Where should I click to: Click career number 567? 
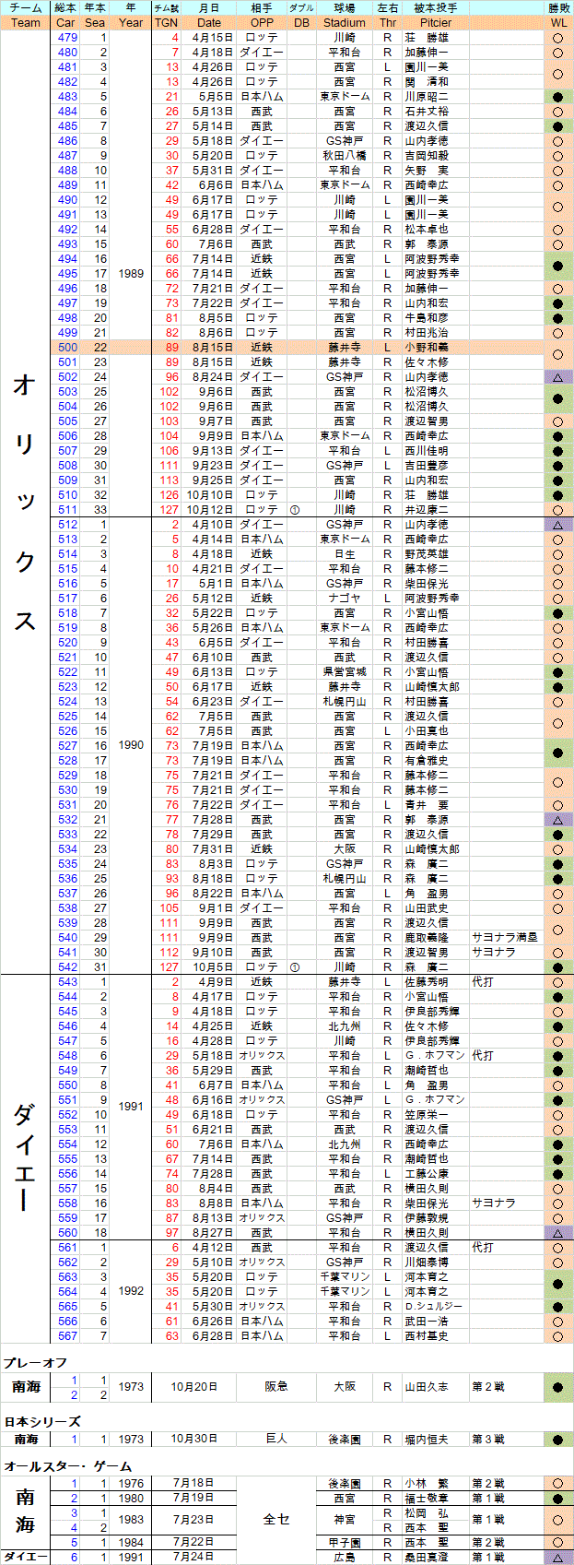click(x=67, y=1336)
